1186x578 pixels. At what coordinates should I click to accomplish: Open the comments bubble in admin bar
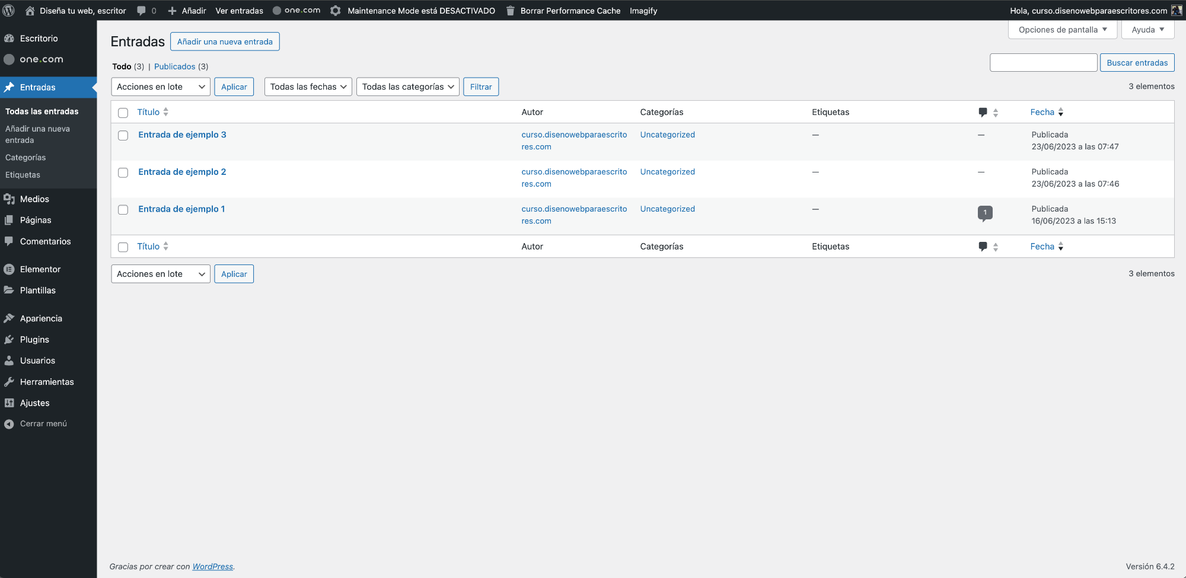pos(142,11)
